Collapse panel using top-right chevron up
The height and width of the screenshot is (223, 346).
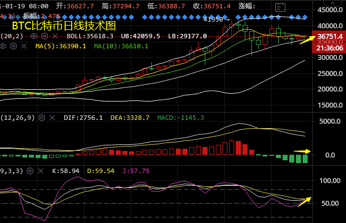coord(333,3)
